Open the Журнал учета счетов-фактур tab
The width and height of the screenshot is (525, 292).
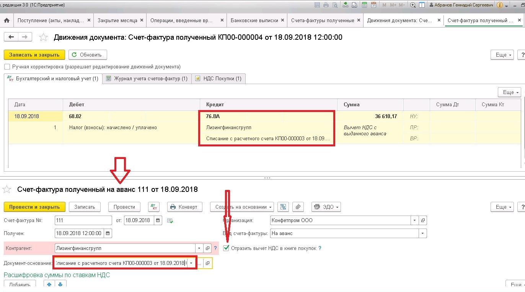pyautogui.click(x=147, y=78)
